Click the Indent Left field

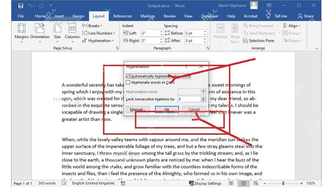click(150, 33)
